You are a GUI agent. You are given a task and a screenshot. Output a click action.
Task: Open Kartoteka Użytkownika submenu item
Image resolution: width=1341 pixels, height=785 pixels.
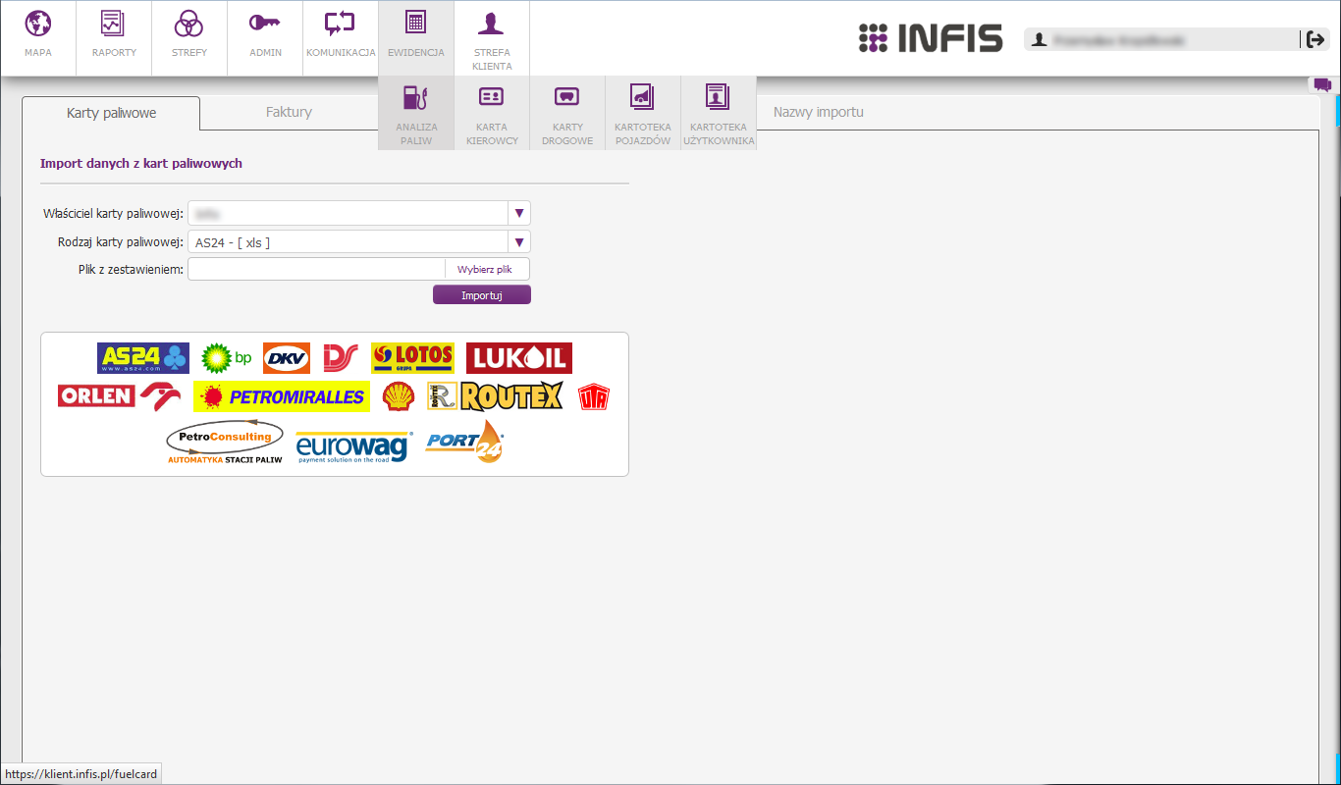(719, 113)
